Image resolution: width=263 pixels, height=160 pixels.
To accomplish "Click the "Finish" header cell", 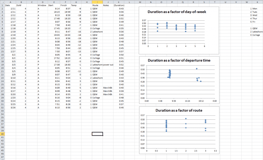I will tap(63, 6).
